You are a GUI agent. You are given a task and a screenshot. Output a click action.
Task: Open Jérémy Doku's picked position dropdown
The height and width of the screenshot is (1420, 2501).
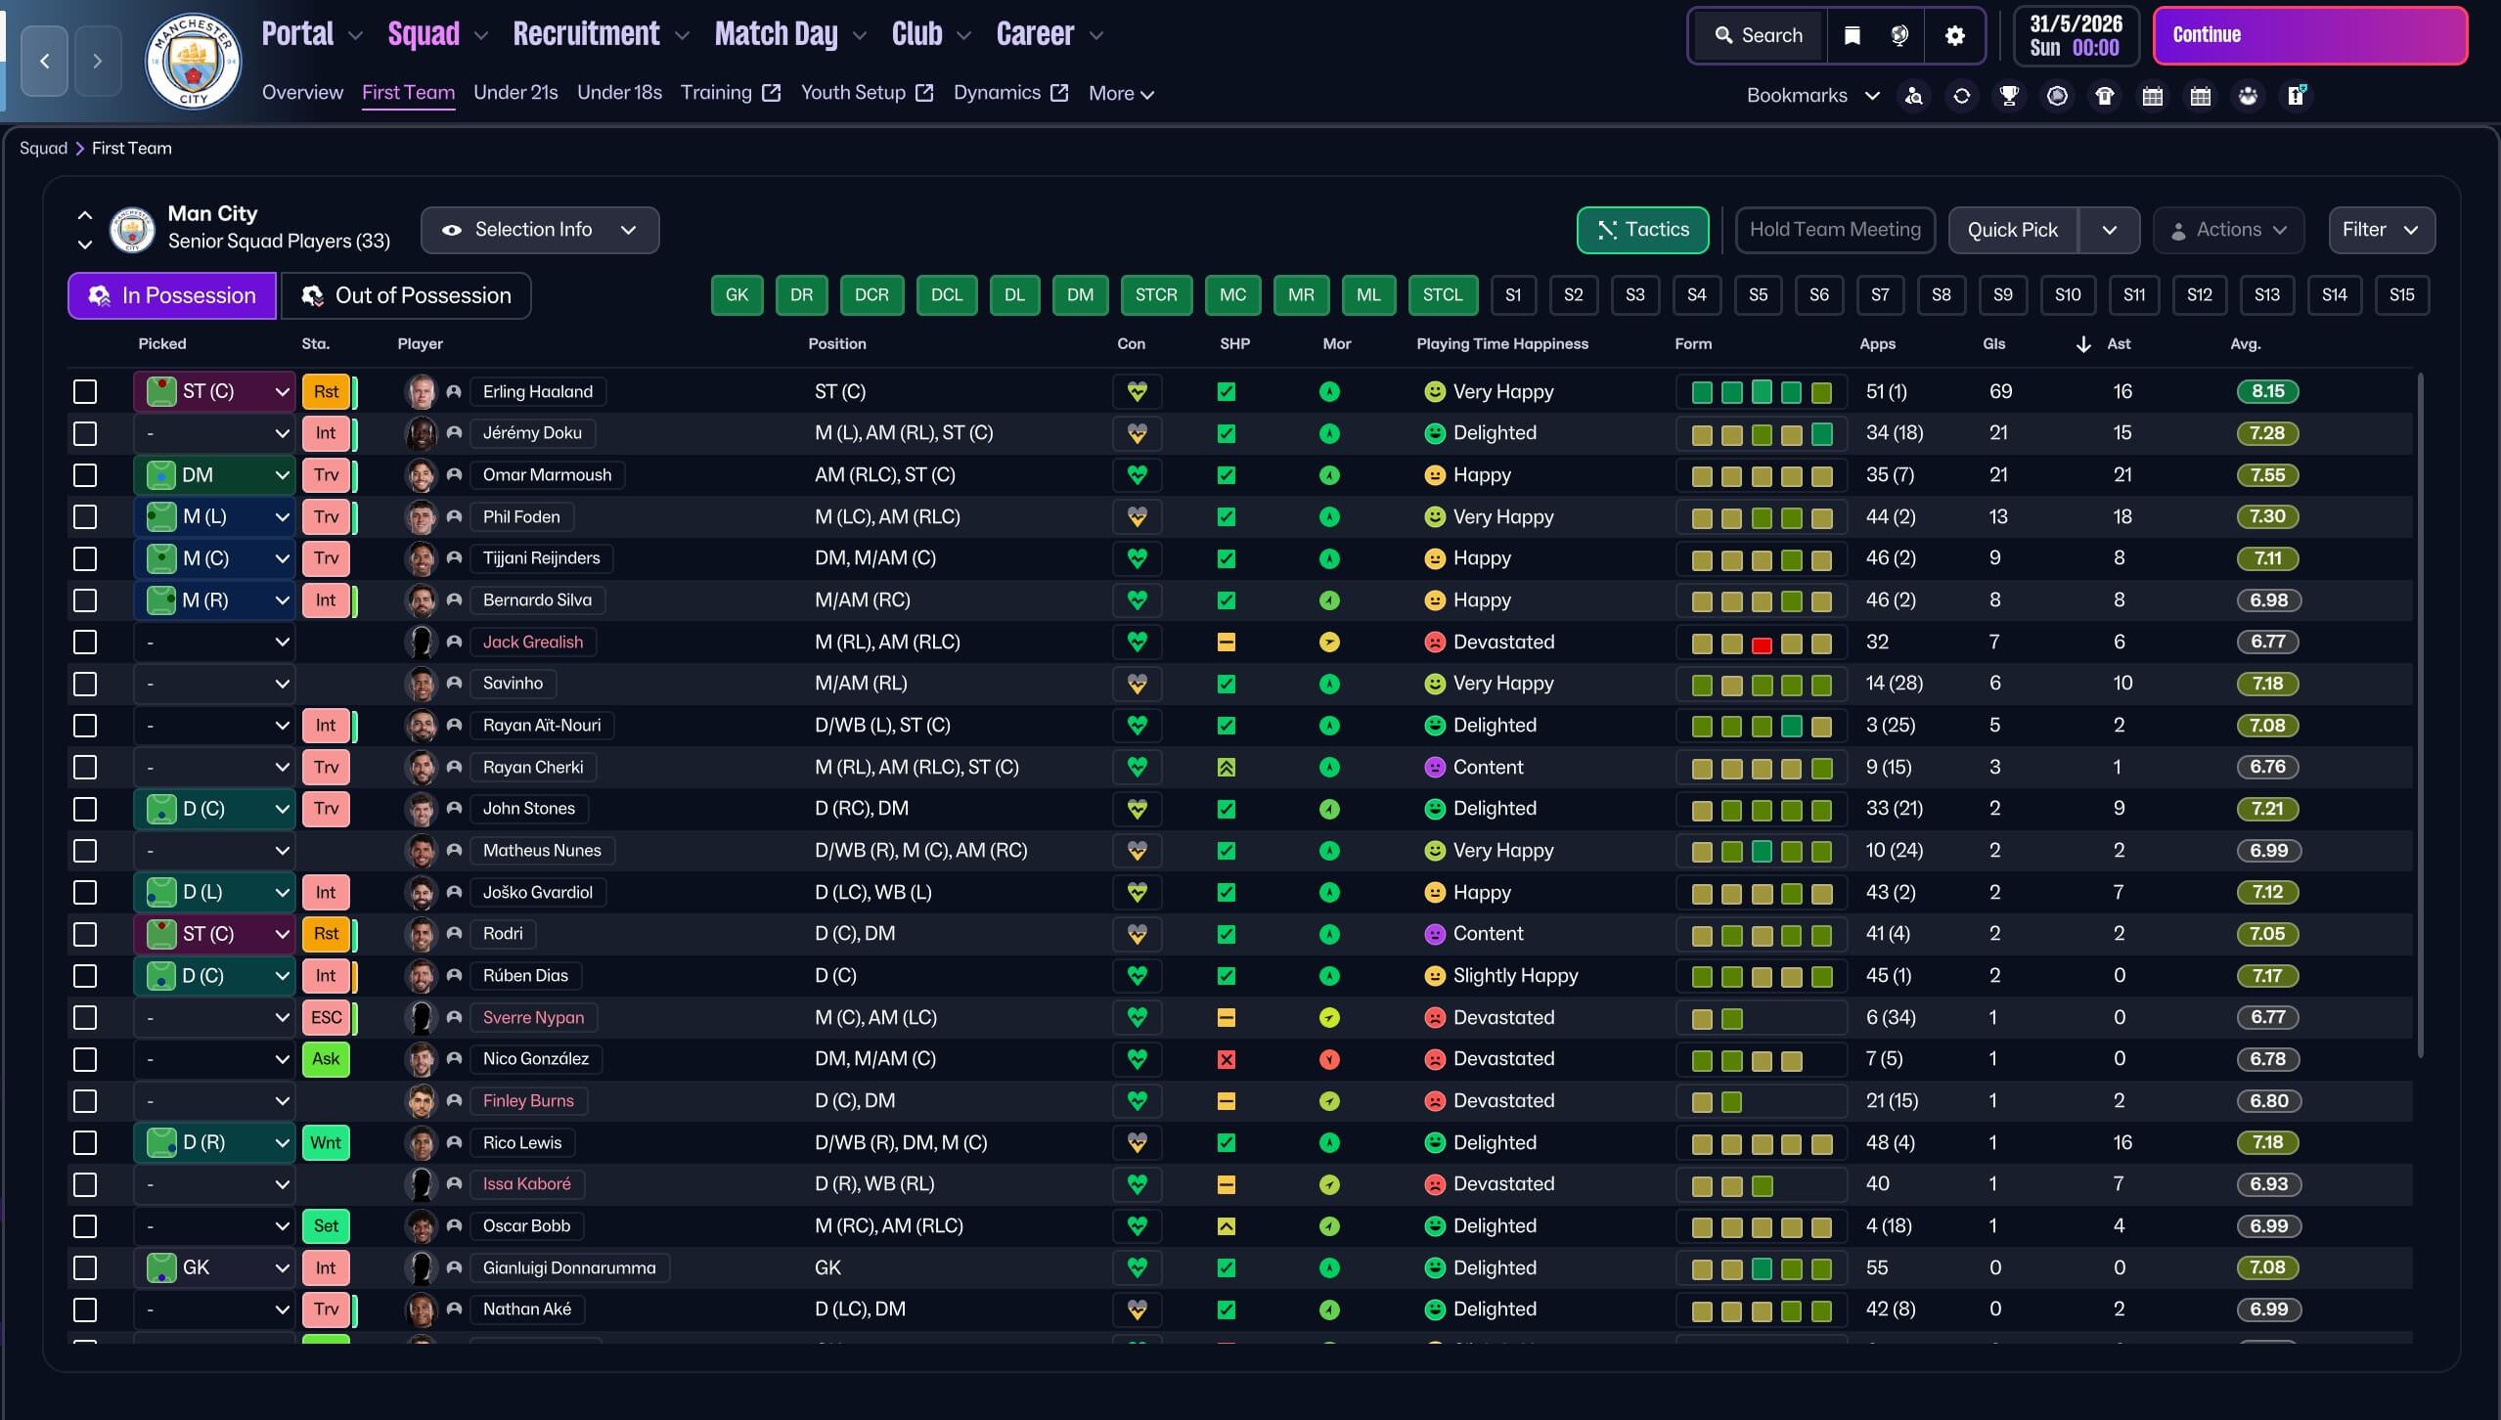214,433
